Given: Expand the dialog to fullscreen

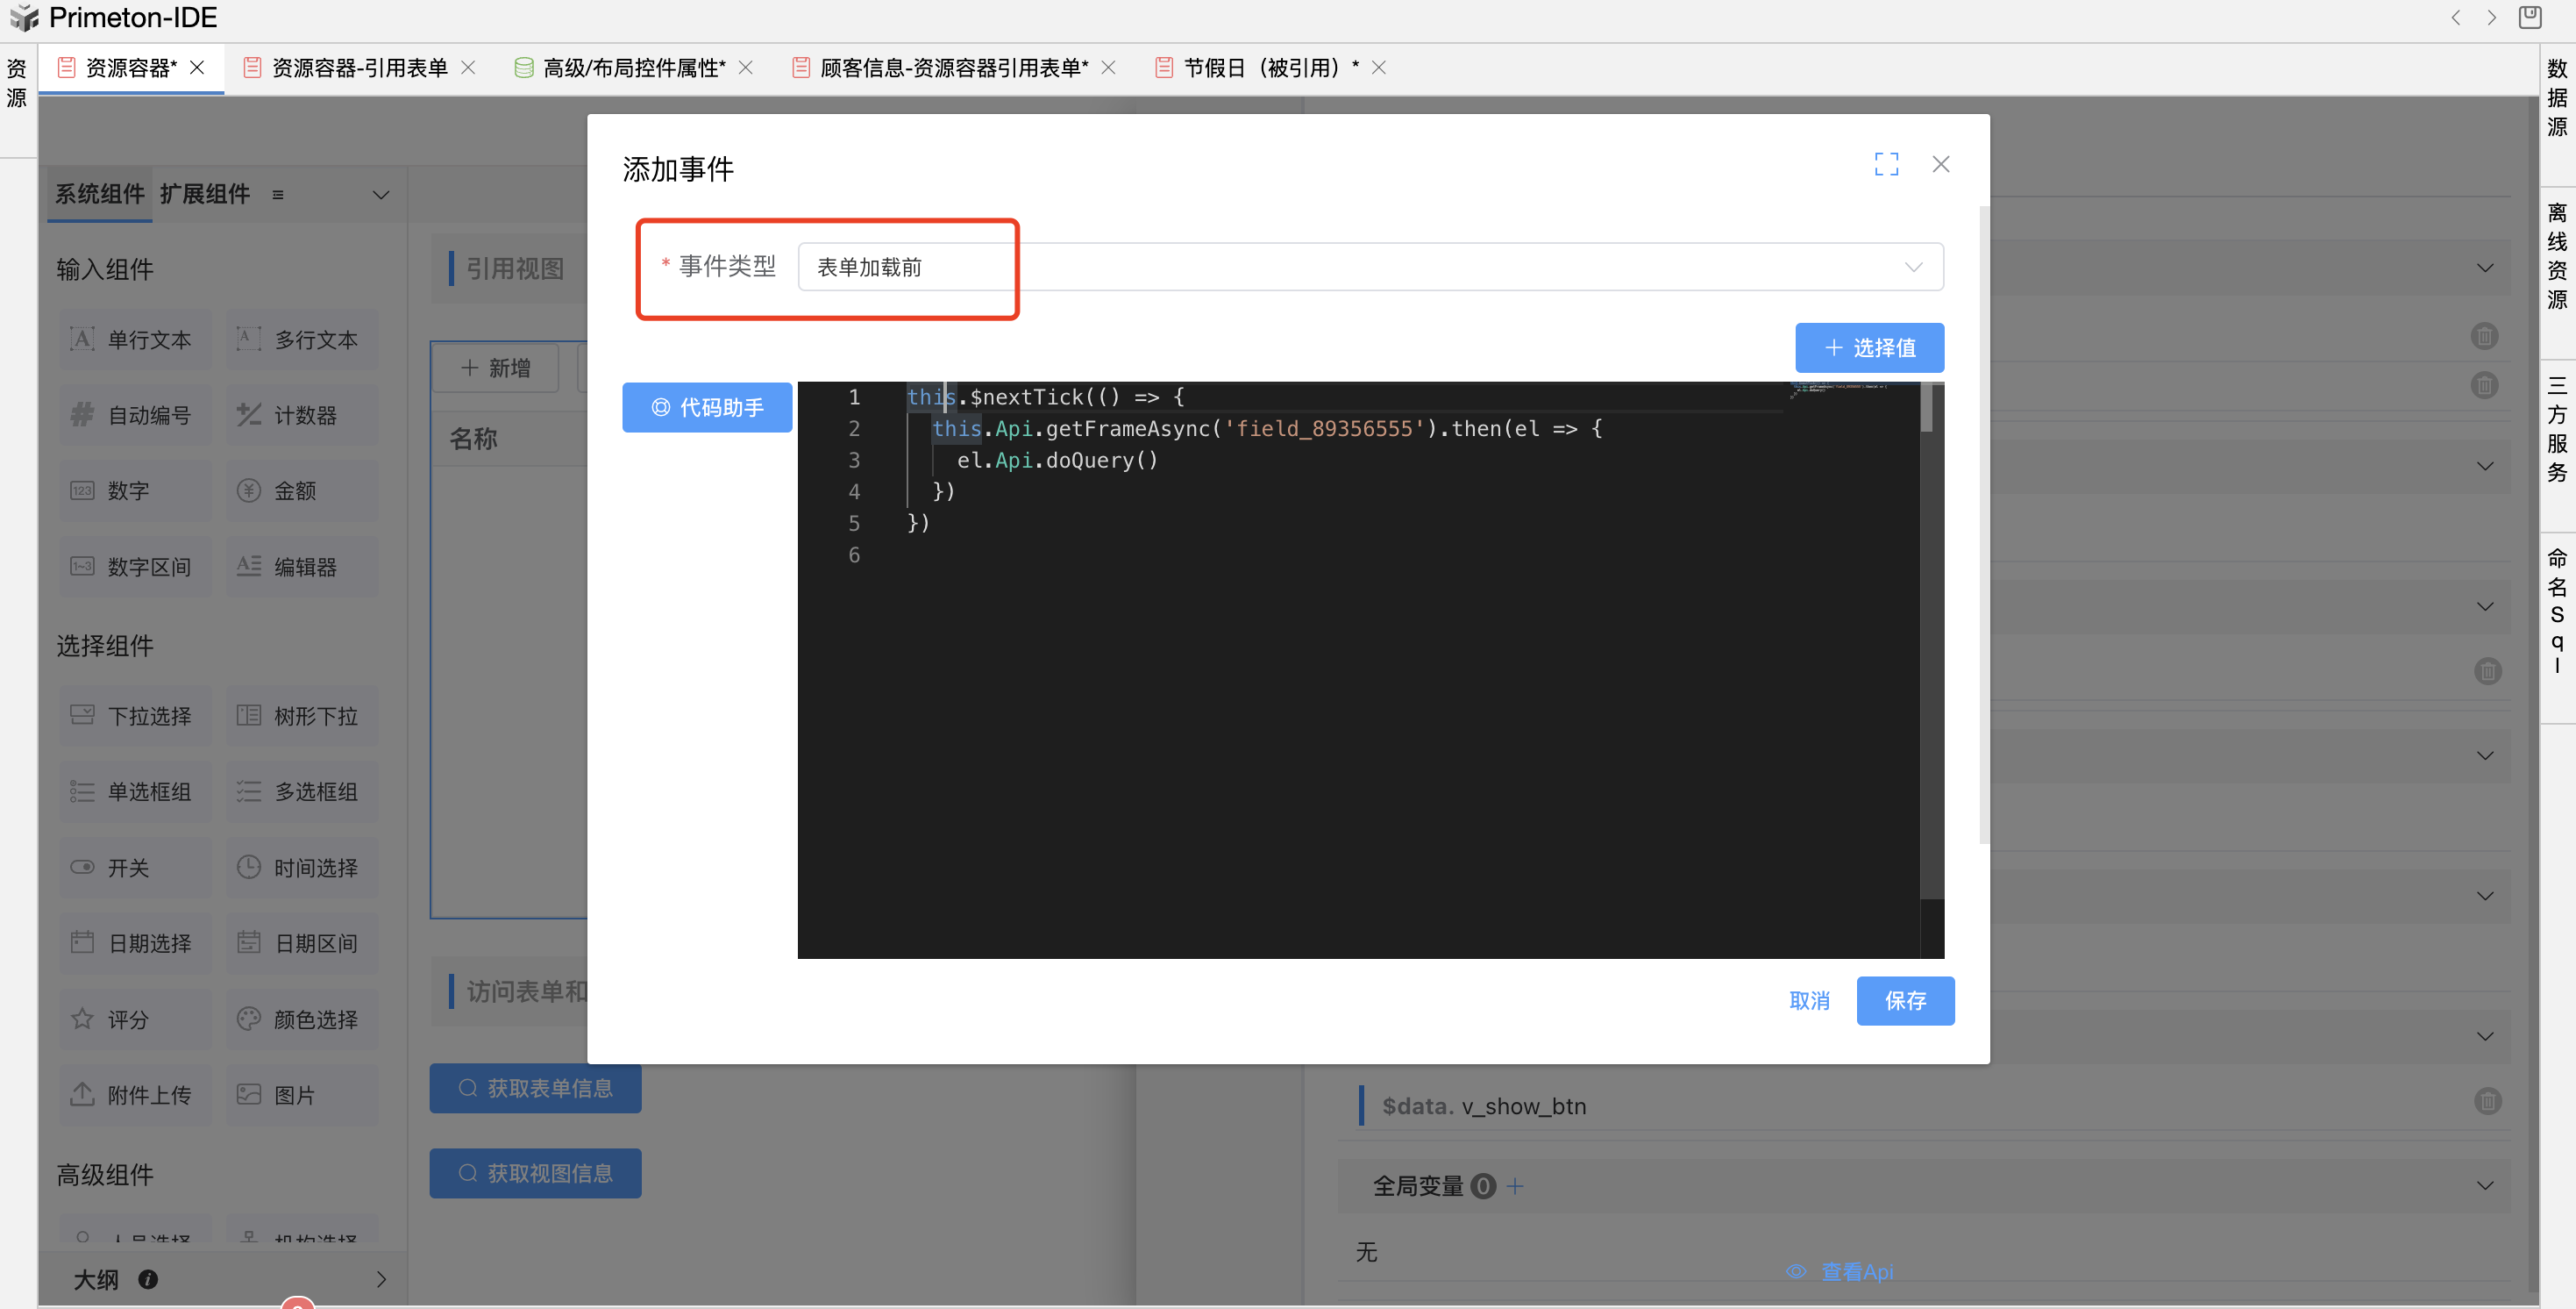Looking at the screenshot, I should click(1886, 164).
